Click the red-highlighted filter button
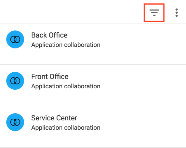The image size is (186, 148). pos(154,13)
